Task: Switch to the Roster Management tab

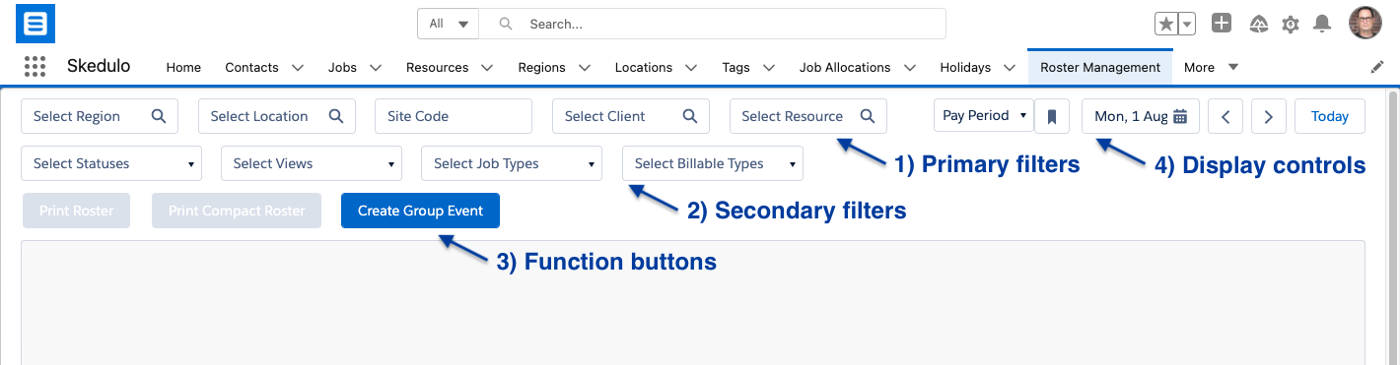Action: pos(1100,67)
